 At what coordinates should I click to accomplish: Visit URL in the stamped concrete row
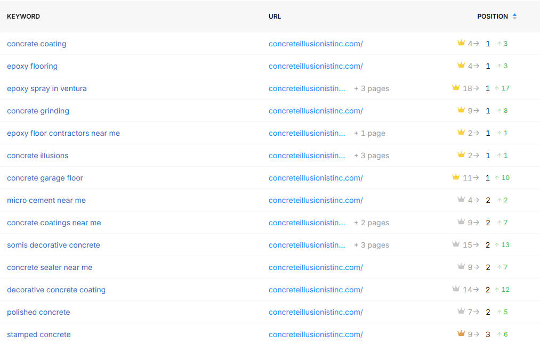point(316,334)
